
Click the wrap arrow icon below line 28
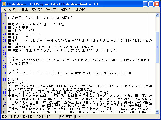(x=4, y=63)
